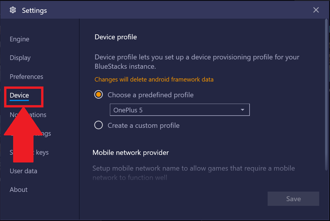This screenshot has height=221, width=330.
Task: Close the Settings window
Action: 316,10
